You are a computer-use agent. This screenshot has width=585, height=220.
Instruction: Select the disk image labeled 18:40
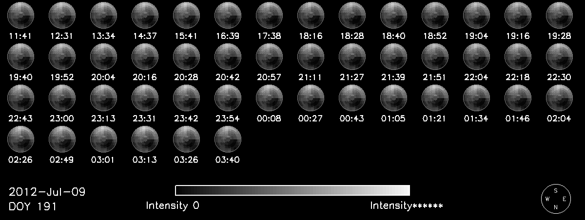tap(393, 15)
